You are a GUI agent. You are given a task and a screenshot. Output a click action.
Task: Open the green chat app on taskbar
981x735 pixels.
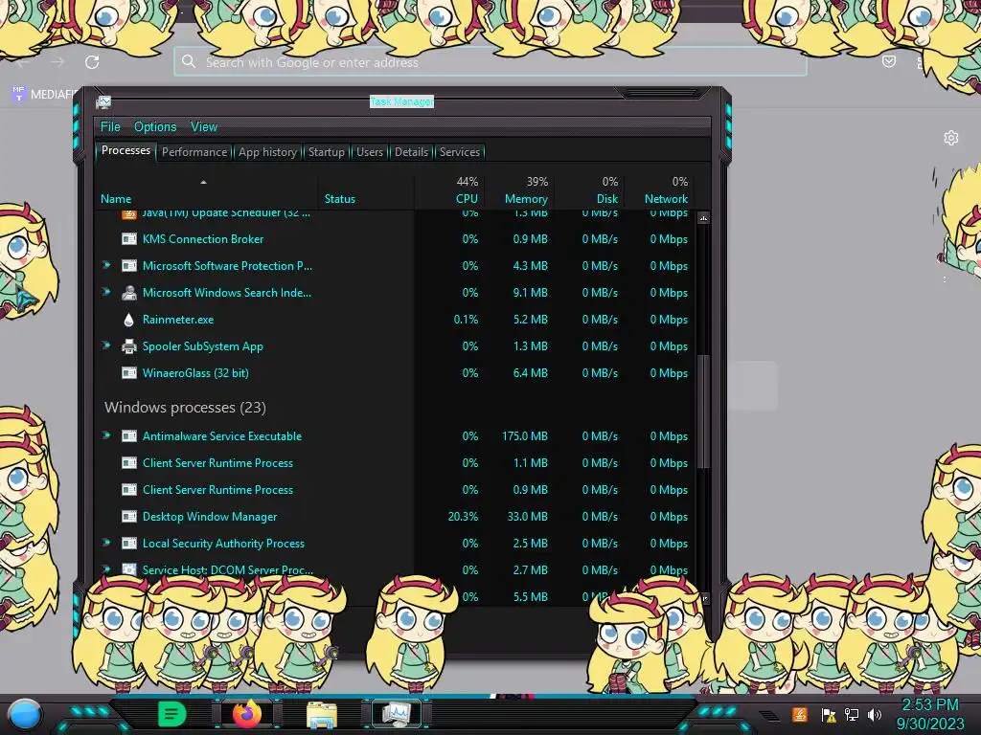click(171, 714)
